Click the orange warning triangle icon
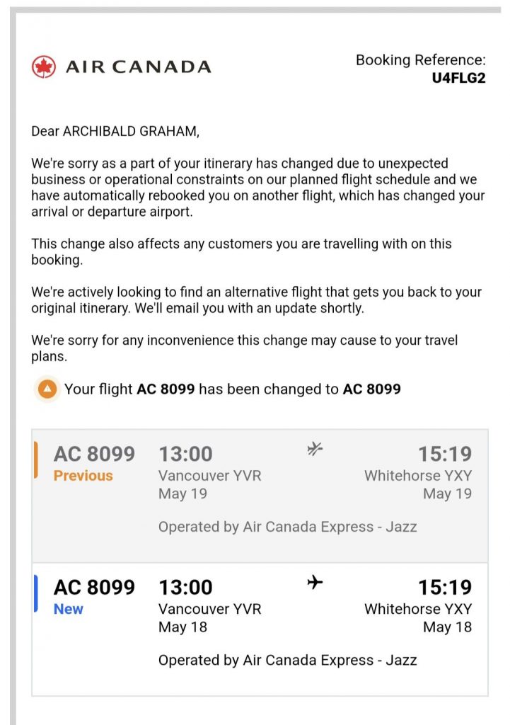 pos(47,389)
